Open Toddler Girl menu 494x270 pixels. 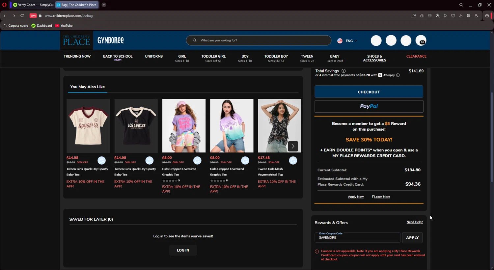(213, 58)
